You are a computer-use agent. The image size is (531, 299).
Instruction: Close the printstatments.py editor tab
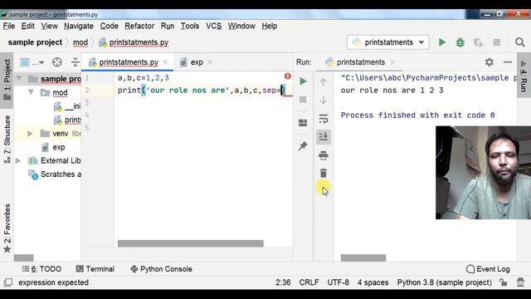(x=165, y=62)
